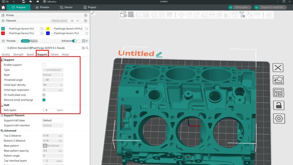Open the Support/raft base dropdown
The image size is (293, 165).
point(53,121)
